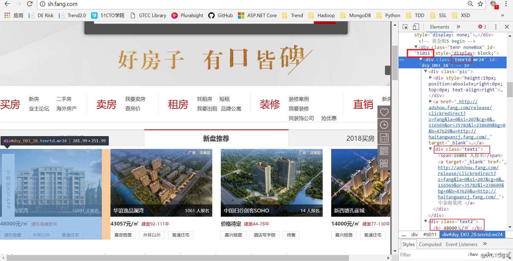The height and width of the screenshot is (261, 513).
Task: Click the zoom magnifier icon in address bar
Action: tap(470, 4)
